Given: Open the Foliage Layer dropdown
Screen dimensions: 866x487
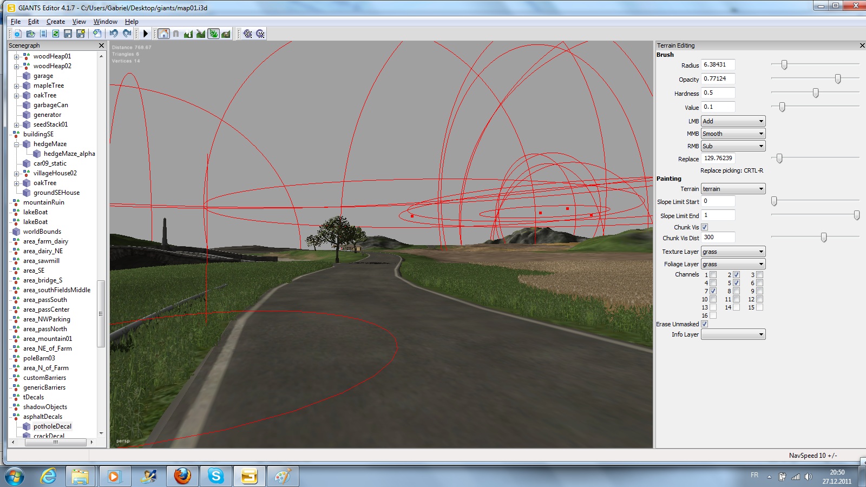Looking at the screenshot, I should 733,264.
